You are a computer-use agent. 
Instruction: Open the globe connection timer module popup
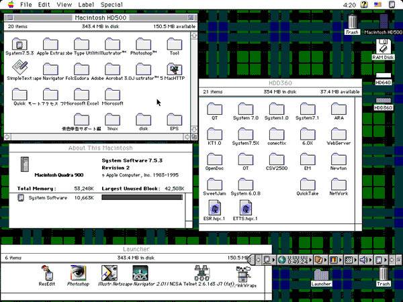click(x=295, y=260)
